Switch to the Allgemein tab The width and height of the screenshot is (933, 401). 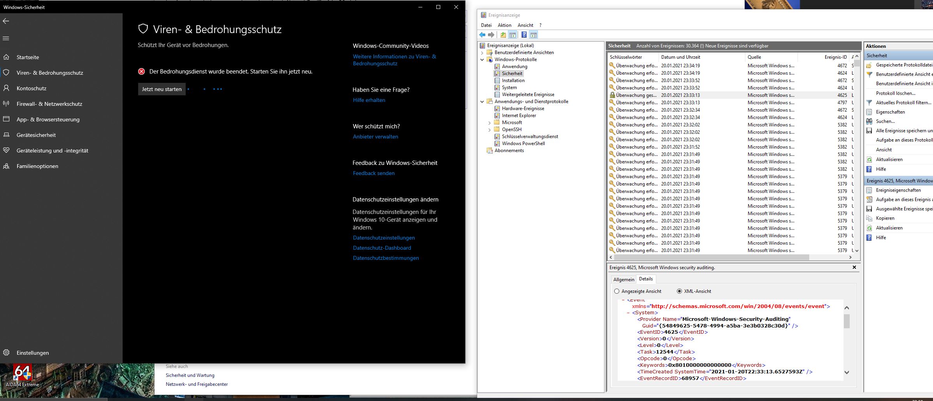coord(624,280)
